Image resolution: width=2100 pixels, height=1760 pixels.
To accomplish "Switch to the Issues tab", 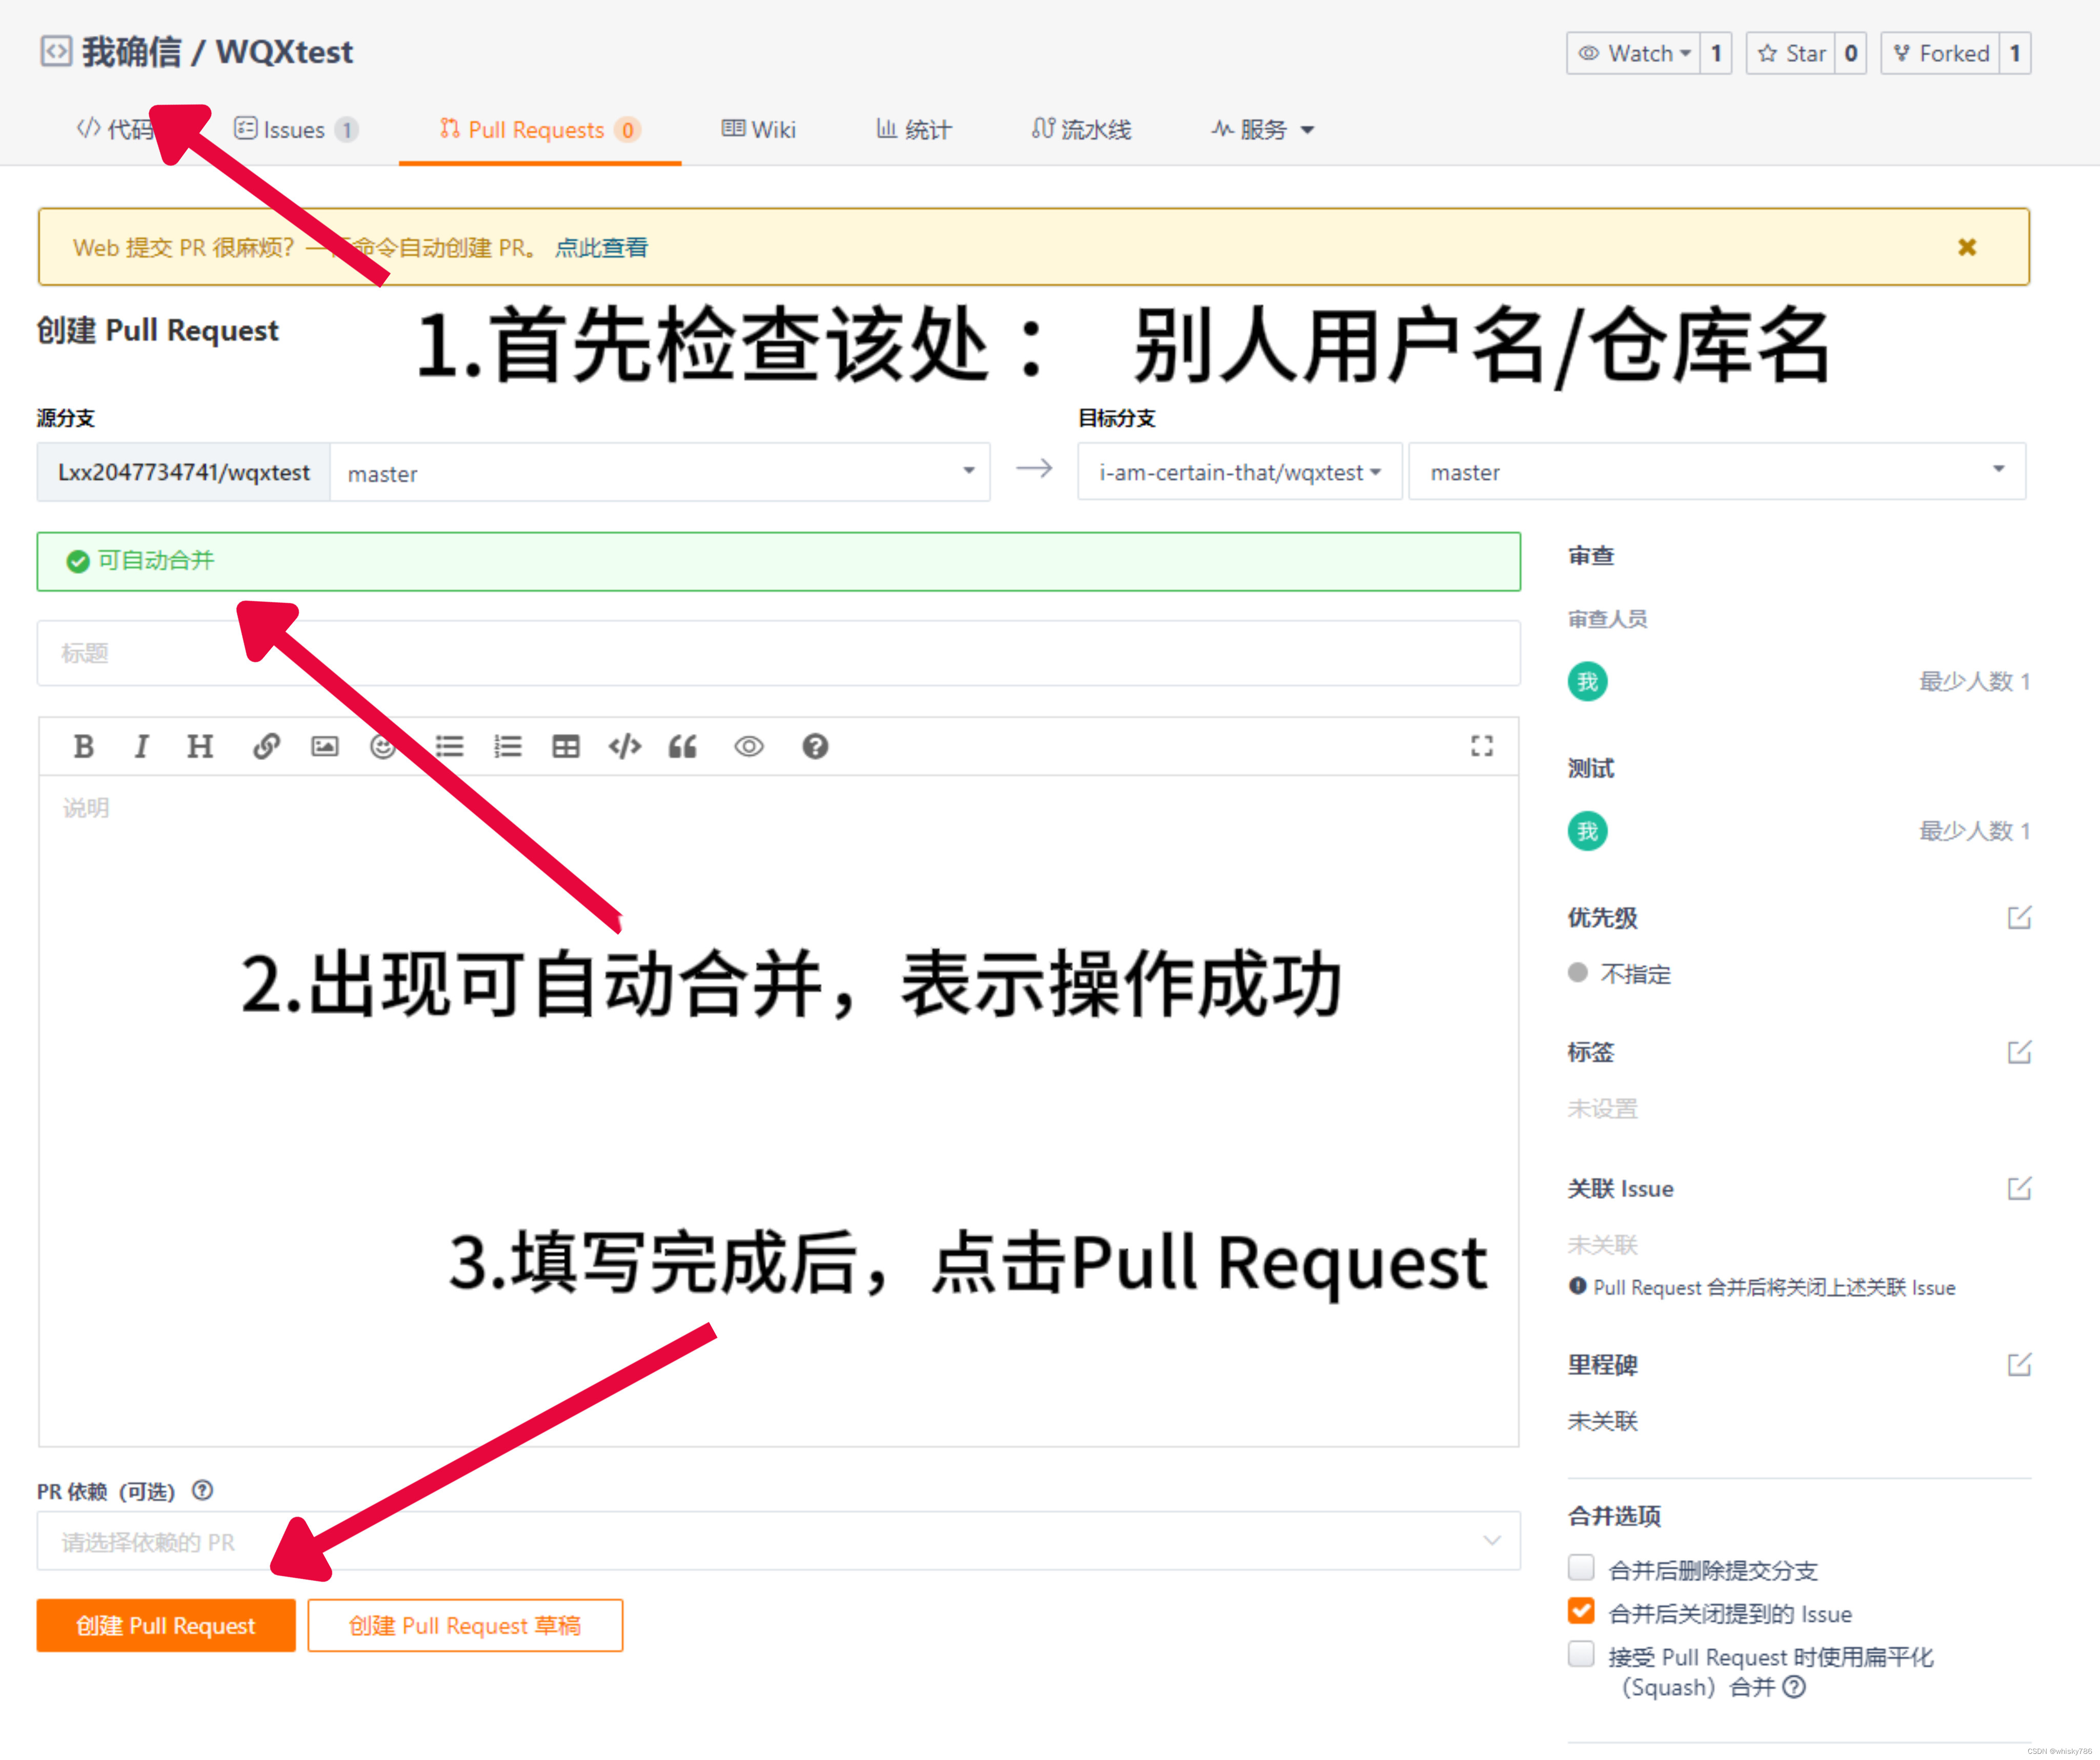I will 294,128.
